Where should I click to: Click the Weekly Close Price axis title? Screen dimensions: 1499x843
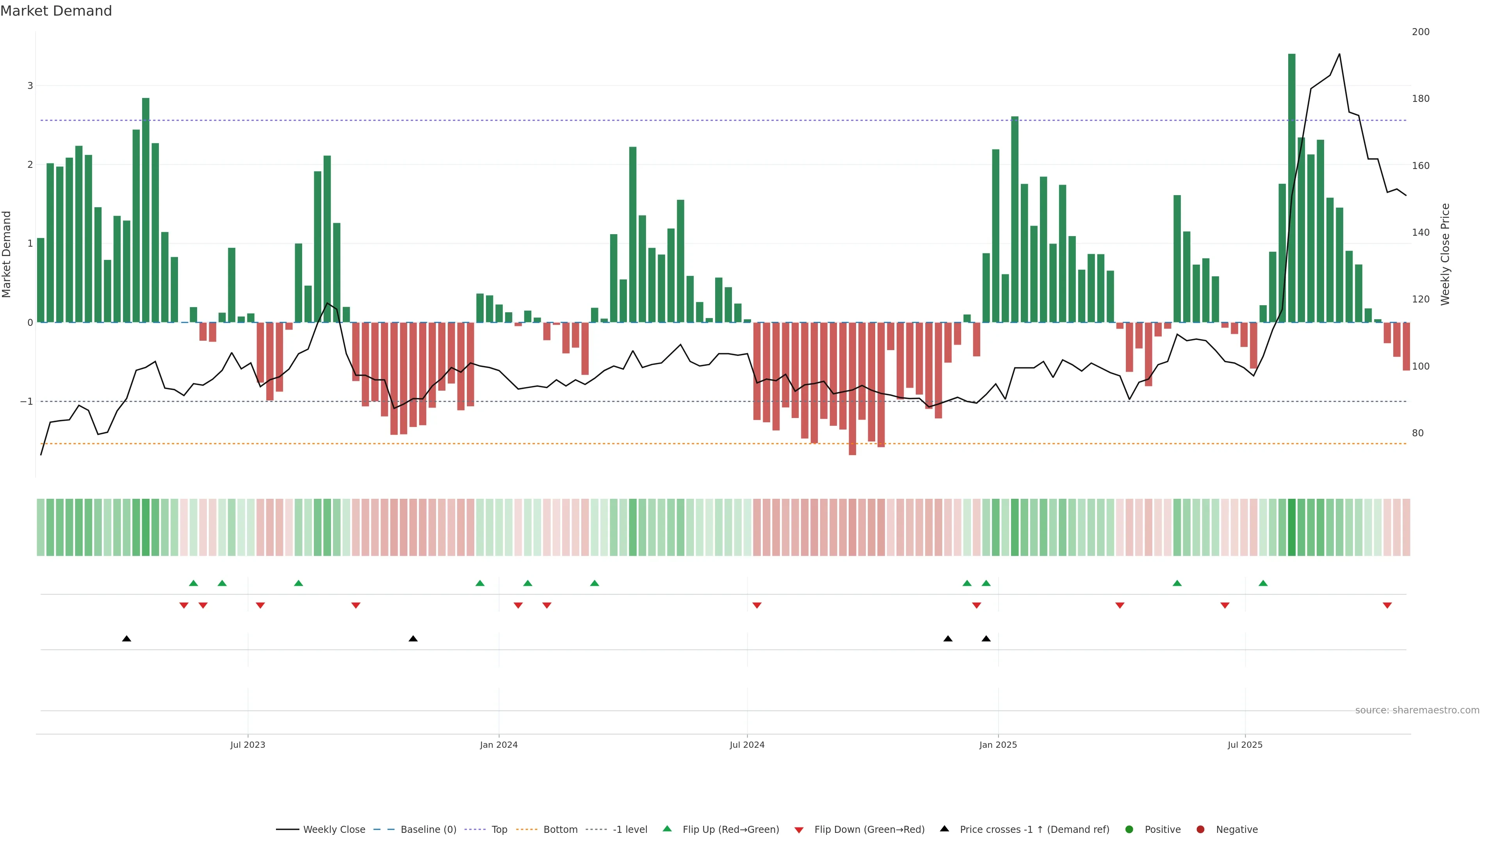tap(1446, 254)
